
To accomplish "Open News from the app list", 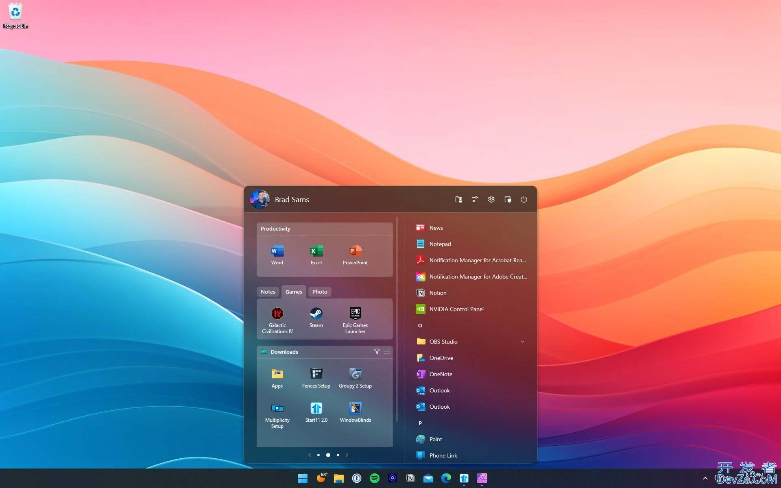I will point(471,228).
